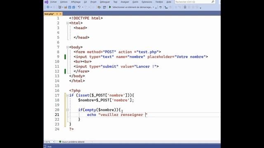Click the open file folder icon
Image resolution: width=264 pixels, height=148 pixels.
click(66, 7)
